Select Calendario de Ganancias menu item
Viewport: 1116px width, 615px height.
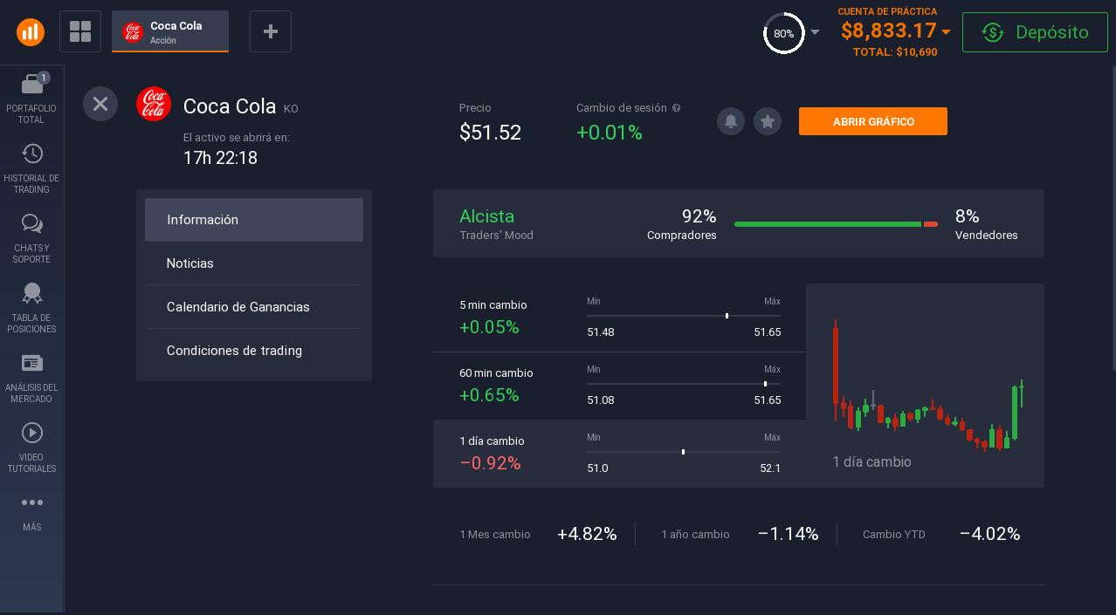click(254, 307)
